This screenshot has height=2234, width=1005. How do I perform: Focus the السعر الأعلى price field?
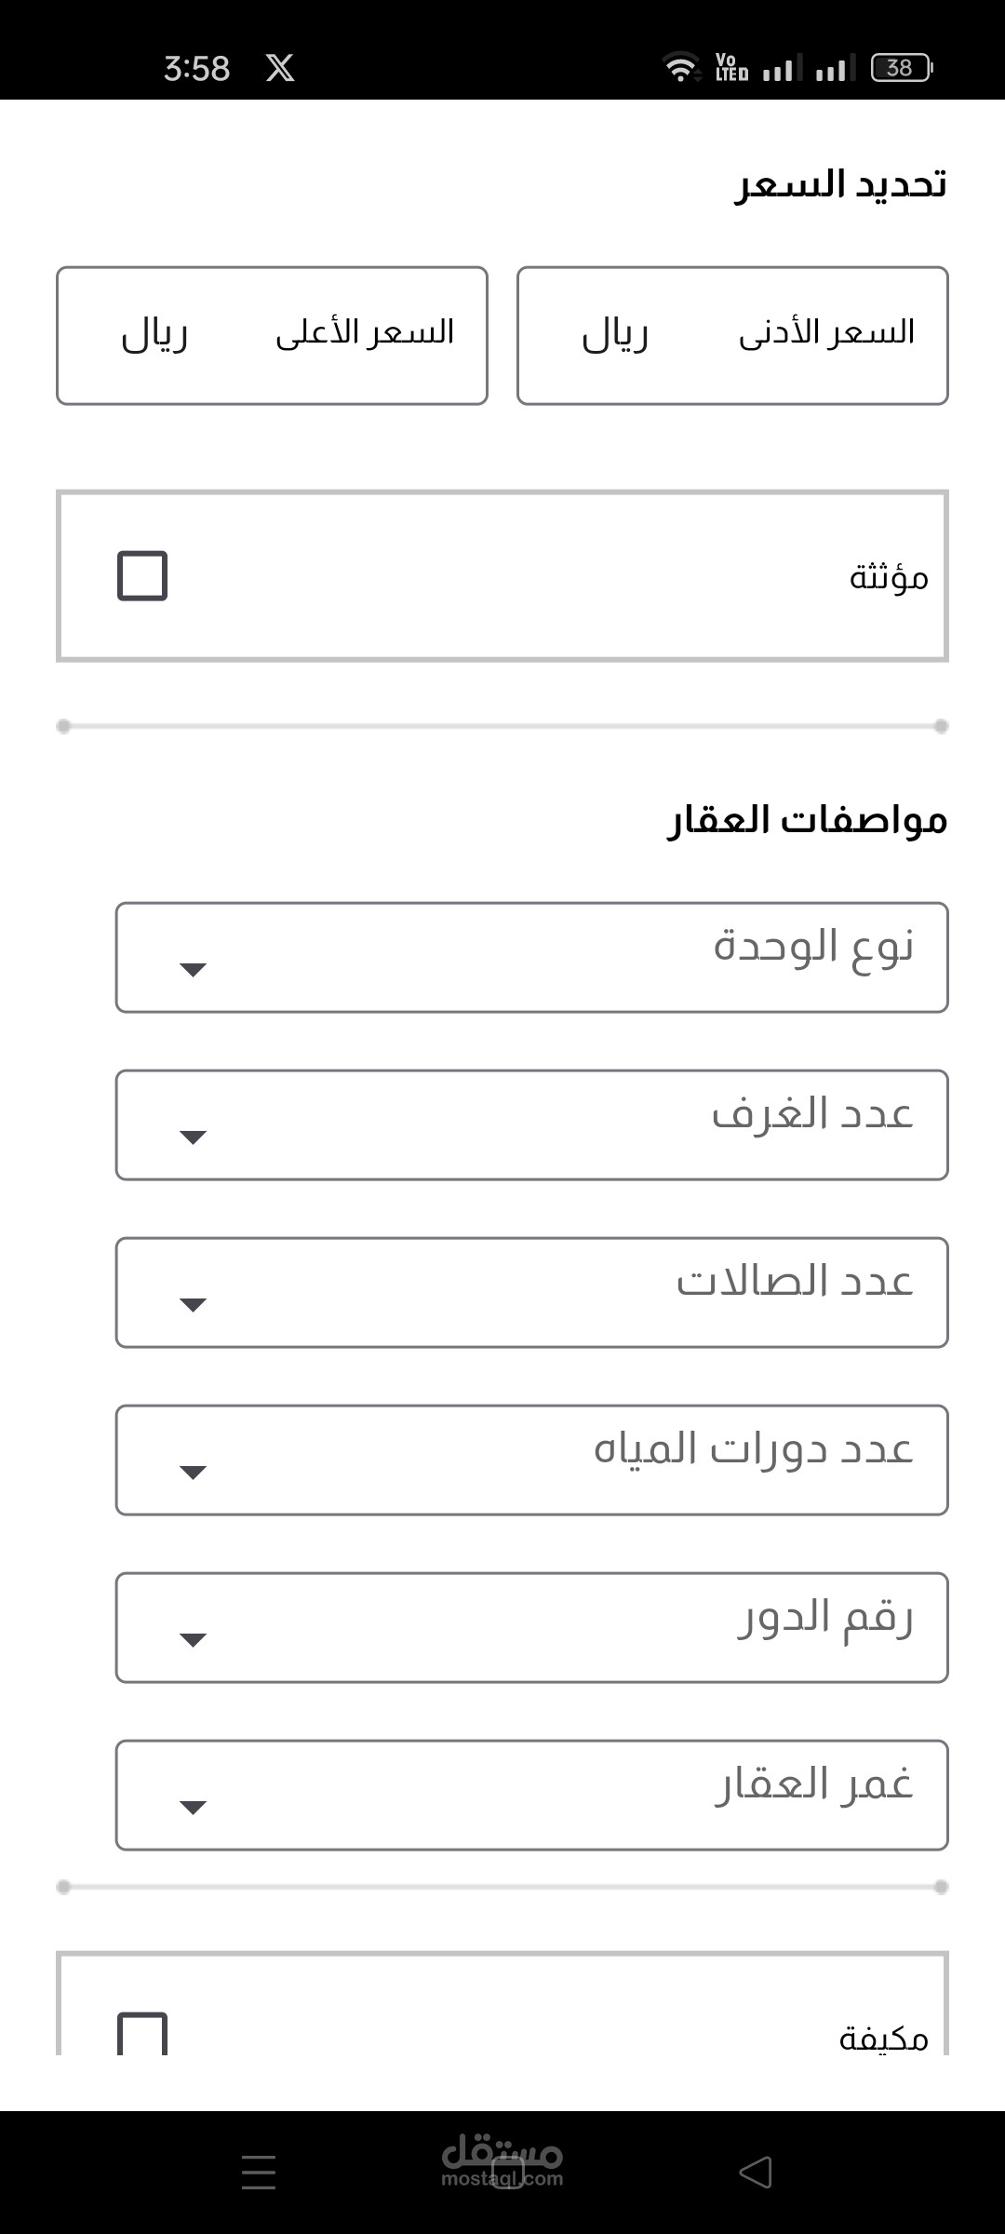pyautogui.click(x=272, y=335)
